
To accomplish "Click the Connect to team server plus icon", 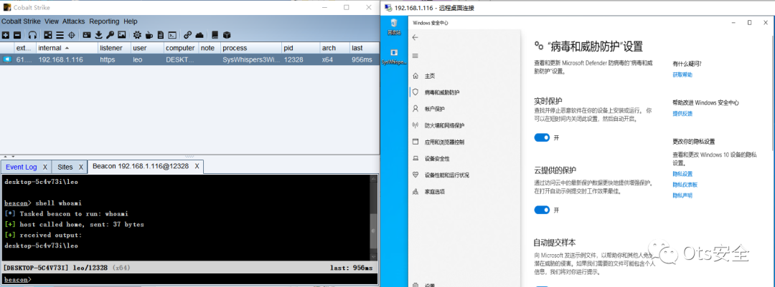I will [x=6, y=35].
